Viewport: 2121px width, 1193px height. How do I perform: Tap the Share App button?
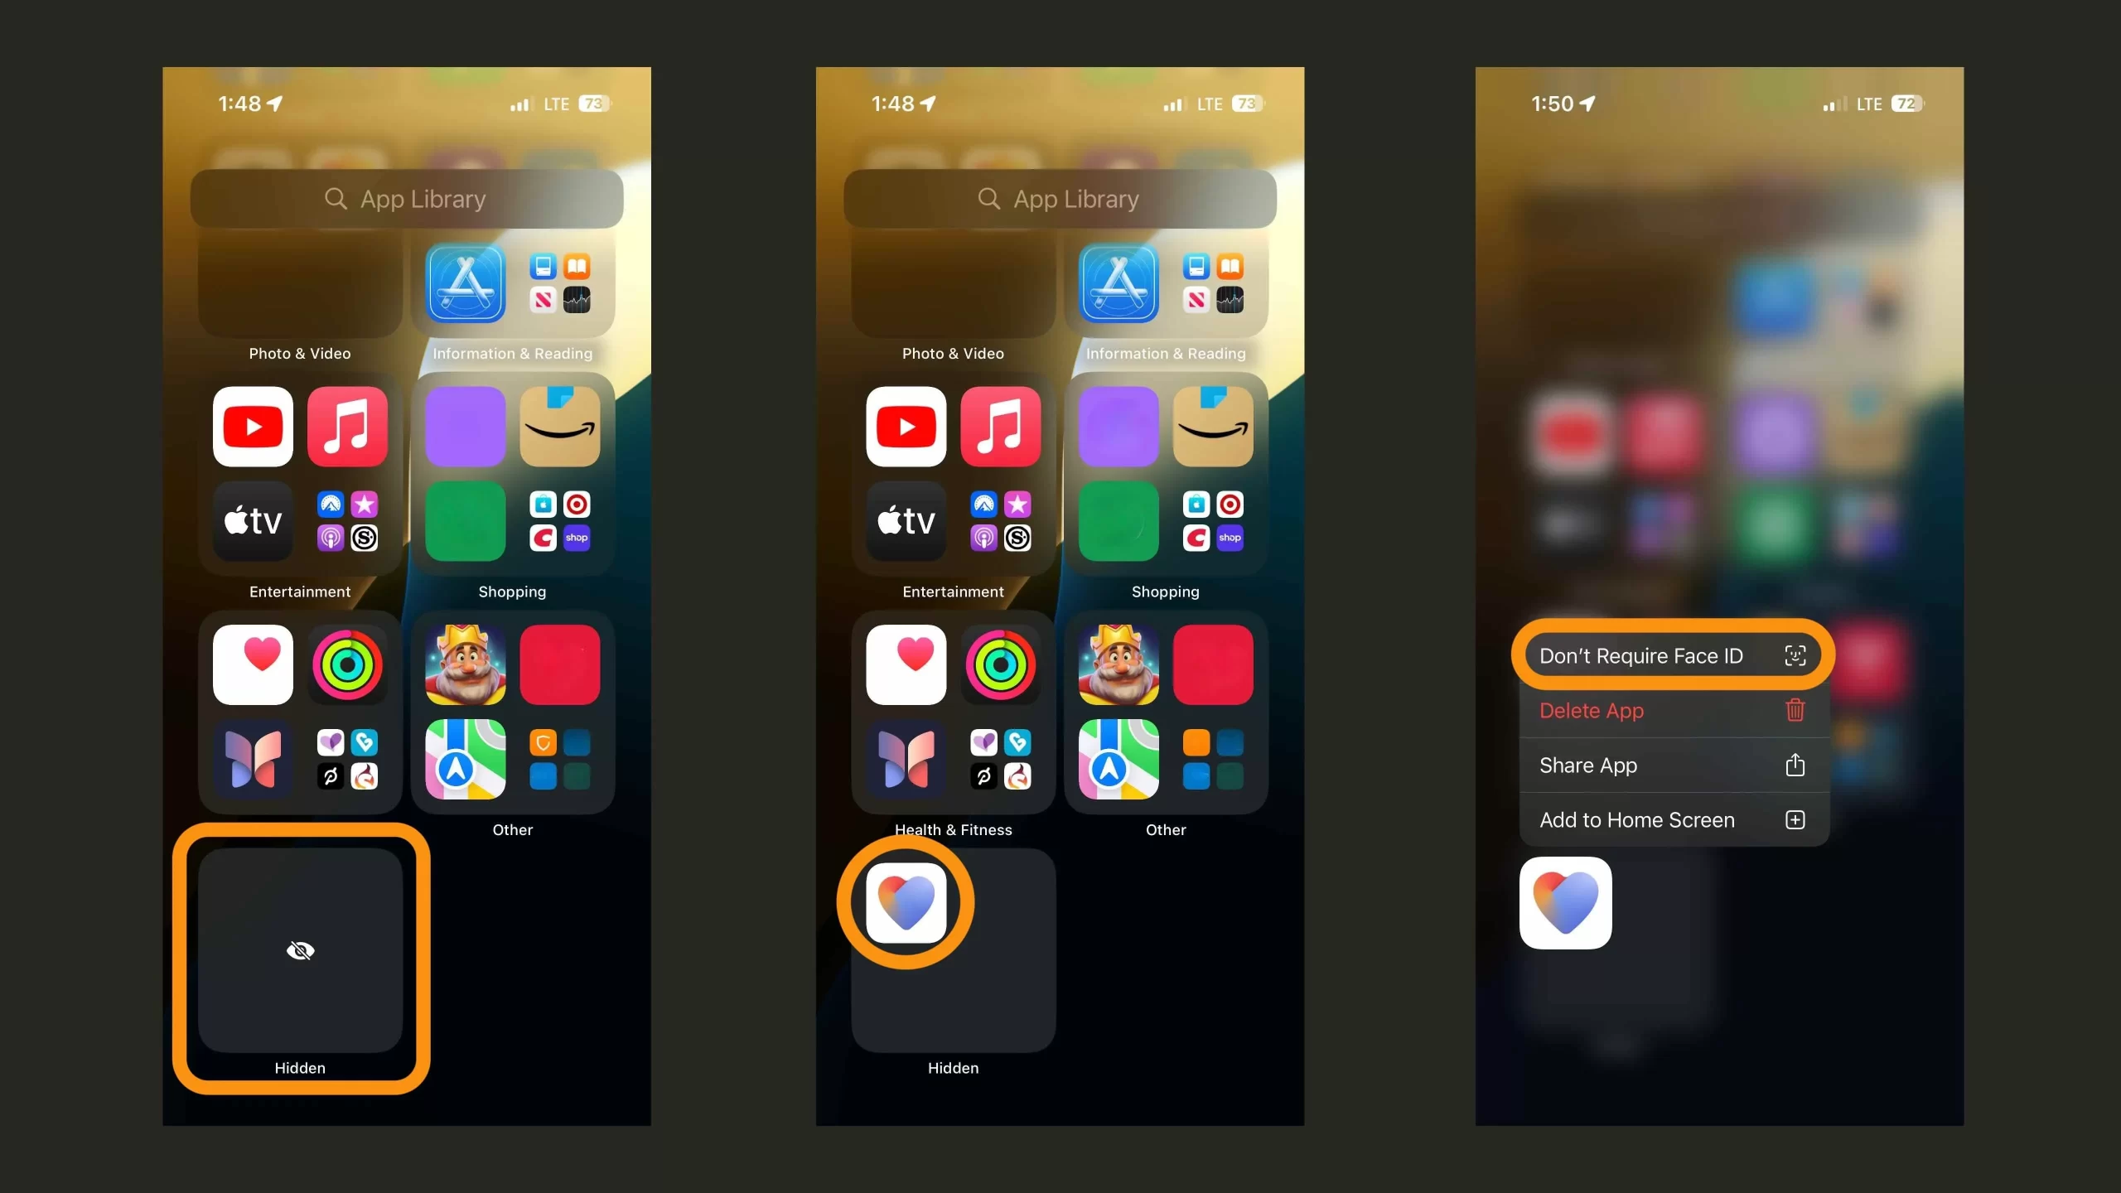1672,765
